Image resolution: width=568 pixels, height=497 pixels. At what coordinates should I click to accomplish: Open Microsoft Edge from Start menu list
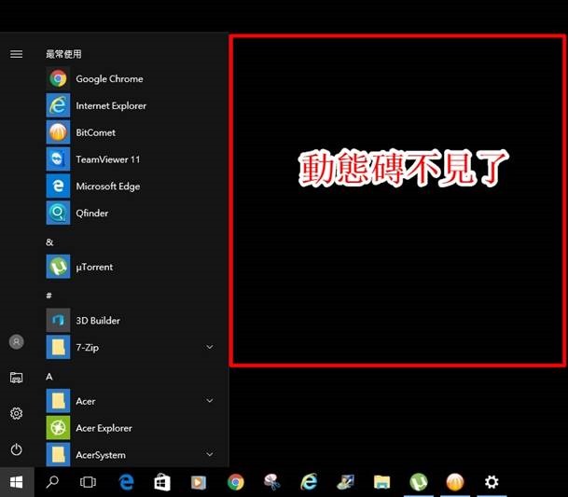coord(131,186)
